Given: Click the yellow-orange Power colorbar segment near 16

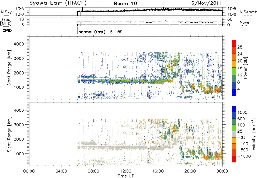Looking at the screenshot, I should (234, 64).
